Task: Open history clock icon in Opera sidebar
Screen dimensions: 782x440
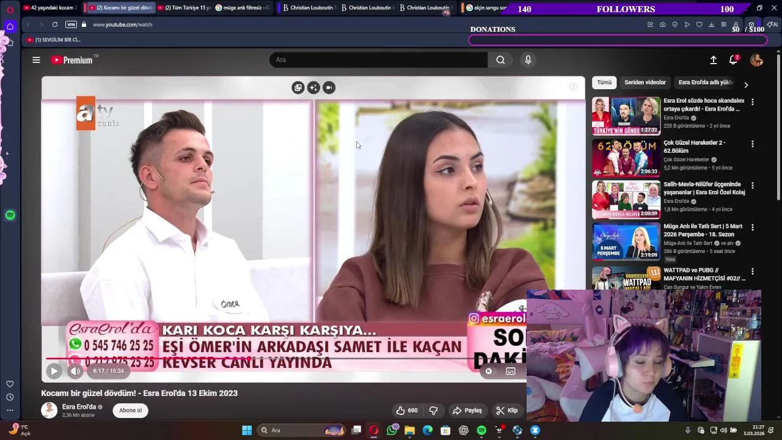Action: [10, 397]
